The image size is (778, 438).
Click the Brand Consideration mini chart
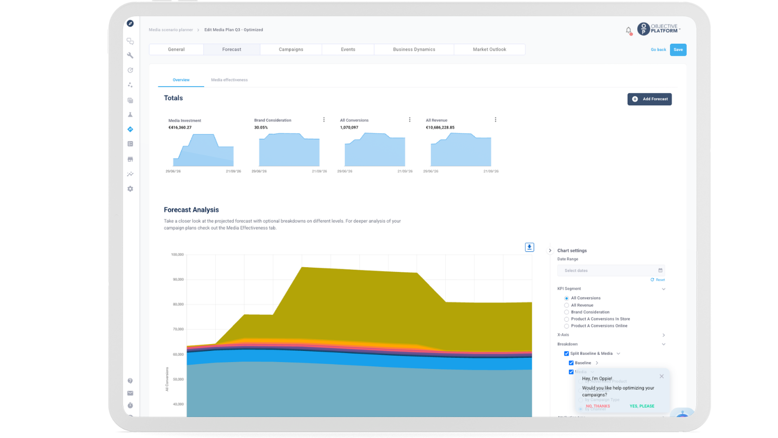click(x=289, y=150)
